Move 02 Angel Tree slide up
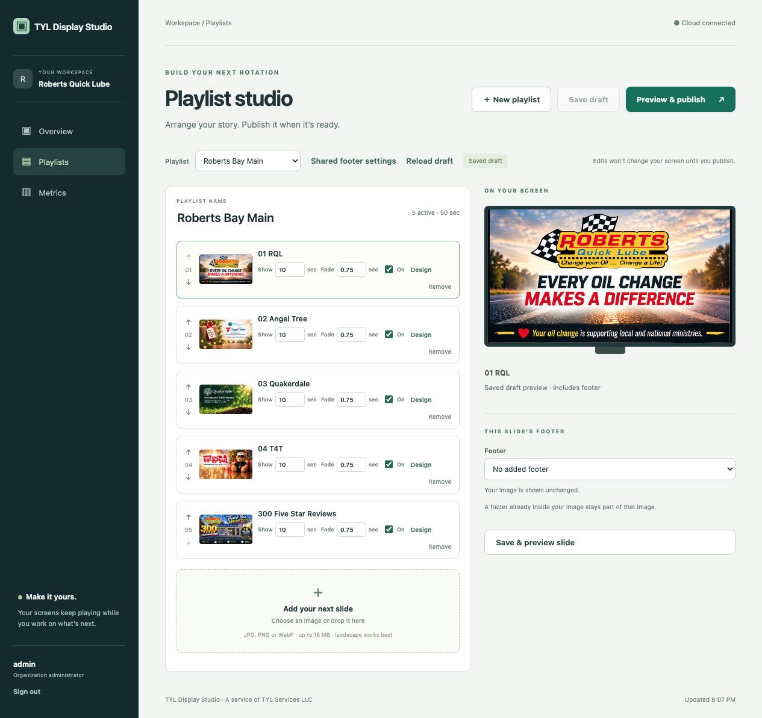762x718 pixels. coord(189,323)
